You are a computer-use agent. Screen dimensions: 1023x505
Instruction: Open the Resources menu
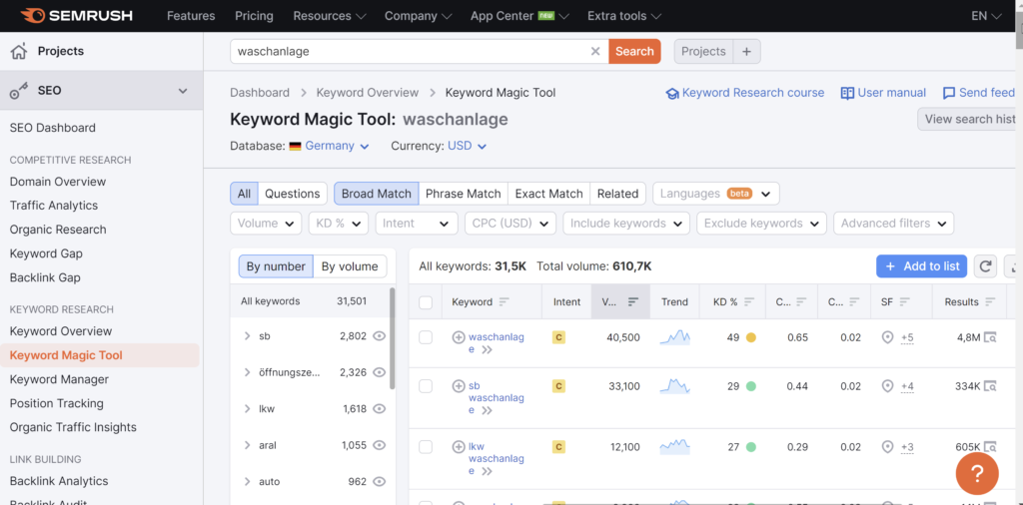[x=330, y=16]
